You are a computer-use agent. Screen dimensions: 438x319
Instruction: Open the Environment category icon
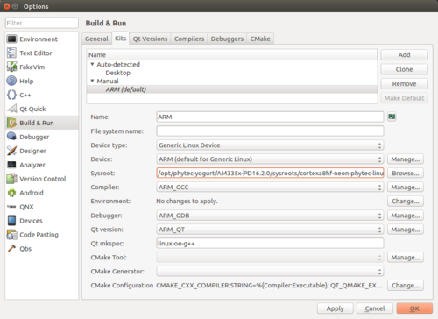[11, 39]
